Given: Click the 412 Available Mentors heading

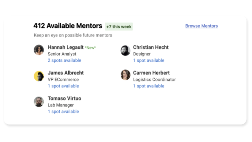Looking at the screenshot, I should coord(68,26).
